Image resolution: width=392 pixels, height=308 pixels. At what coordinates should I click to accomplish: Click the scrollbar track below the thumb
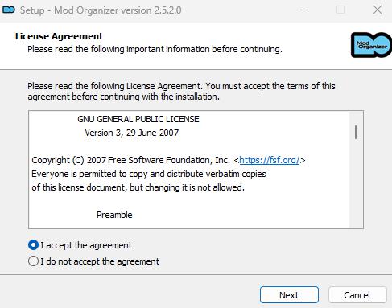click(356, 183)
